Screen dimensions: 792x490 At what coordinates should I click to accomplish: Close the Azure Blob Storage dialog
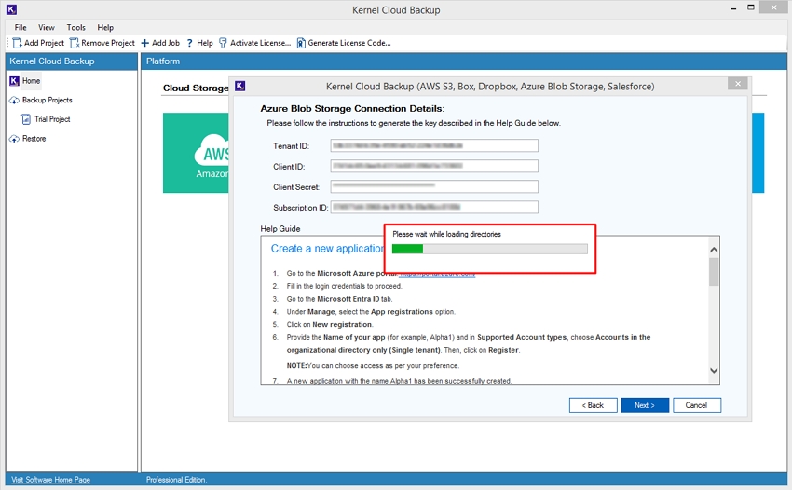(x=737, y=83)
